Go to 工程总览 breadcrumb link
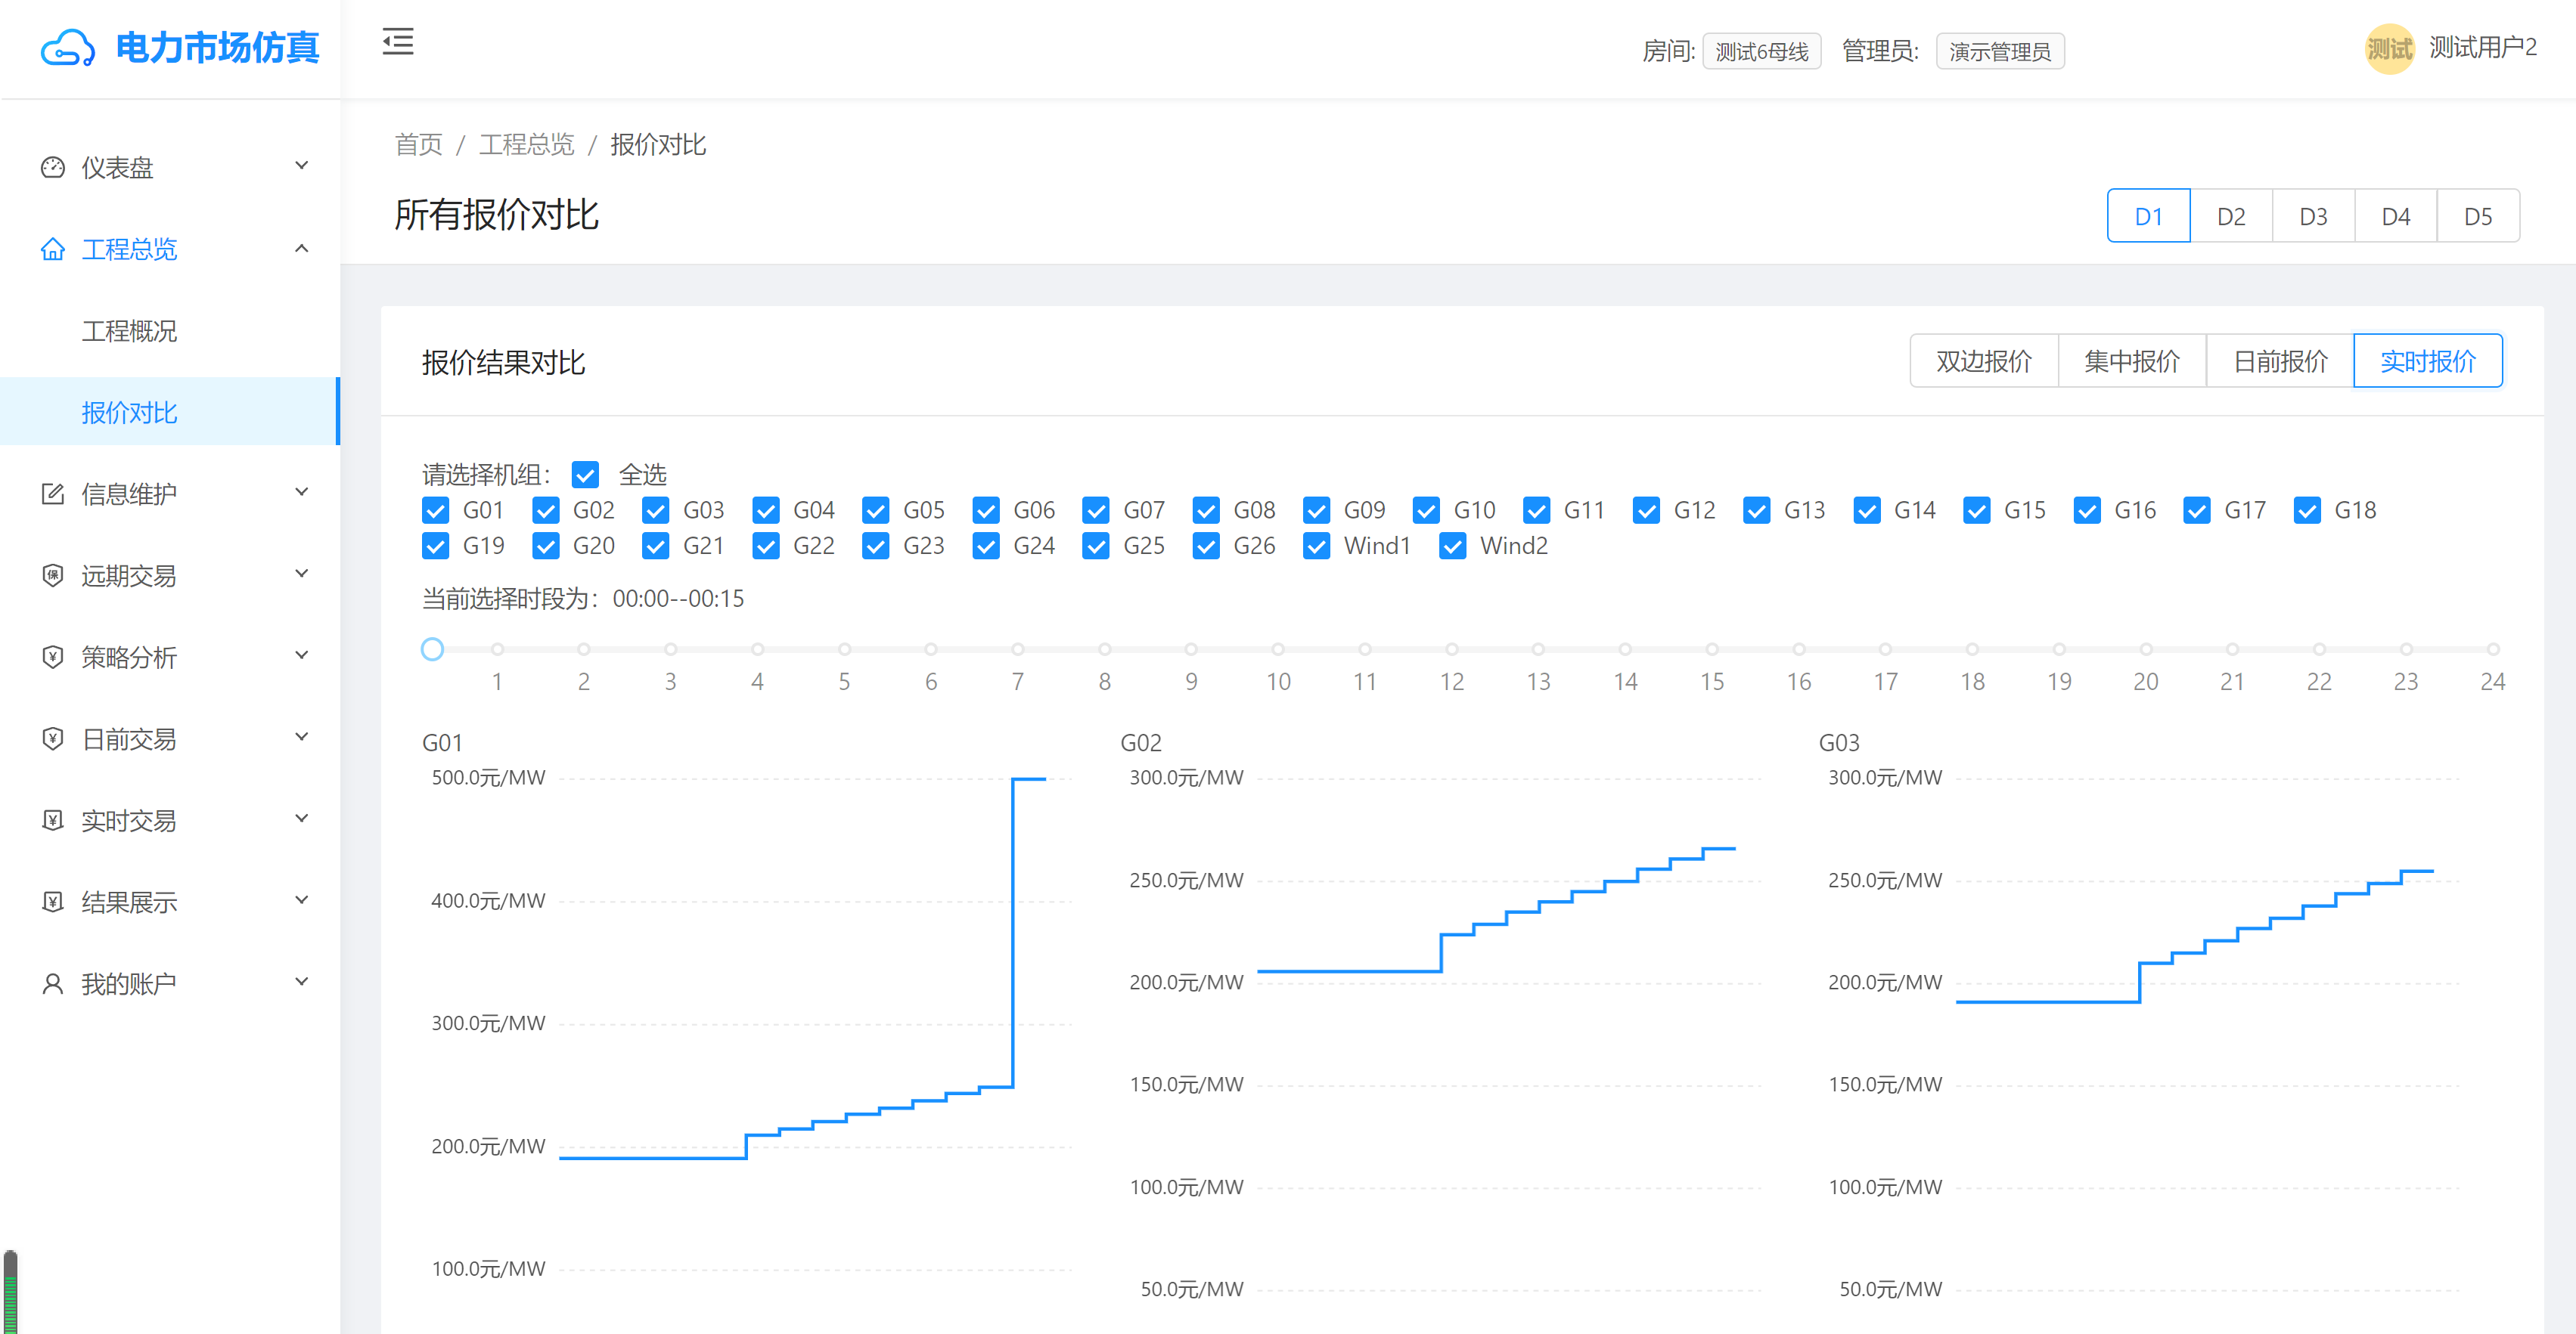2576x1334 pixels. click(x=526, y=145)
